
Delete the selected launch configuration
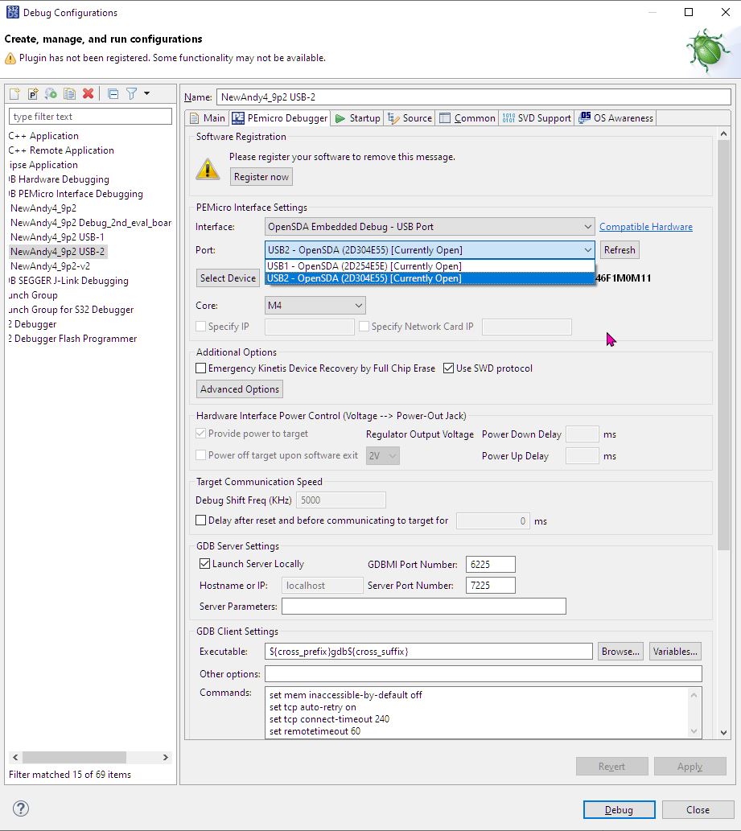[89, 93]
